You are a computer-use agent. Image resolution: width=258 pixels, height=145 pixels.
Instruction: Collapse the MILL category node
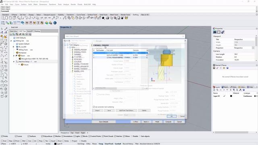pos(68,48)
